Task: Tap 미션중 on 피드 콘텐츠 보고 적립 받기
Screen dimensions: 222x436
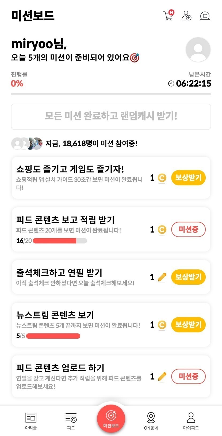Action: (x=188, y=229)
